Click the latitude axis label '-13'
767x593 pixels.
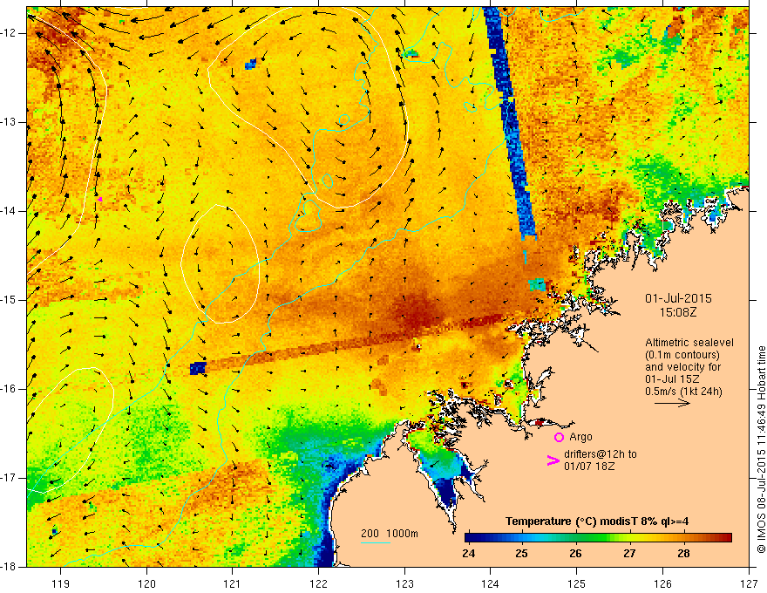pyautogui.click(x=9, y=122)
